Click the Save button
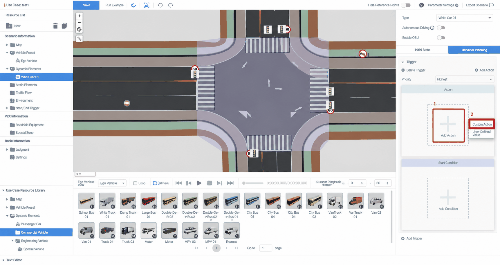 pos(86,5)
